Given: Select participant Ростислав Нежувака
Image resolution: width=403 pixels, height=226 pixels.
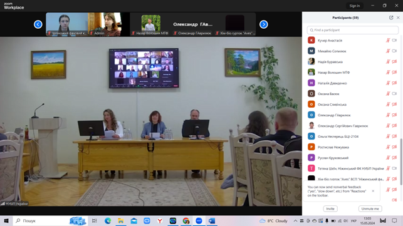Looking at the screenshot, I should click(x=353, y=147).
